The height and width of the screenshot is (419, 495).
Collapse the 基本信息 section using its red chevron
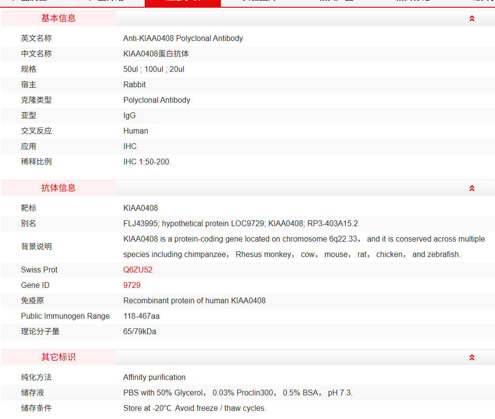(x=471, y=18)
